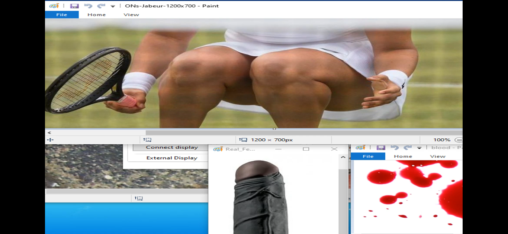Screen dimensions: 508x234
Task: Click the cursor position icon in the status bar
Action: pos(50,140)
